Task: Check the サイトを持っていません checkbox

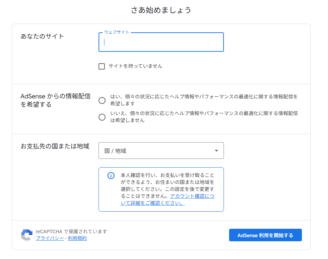Action: tap(102, 66)
